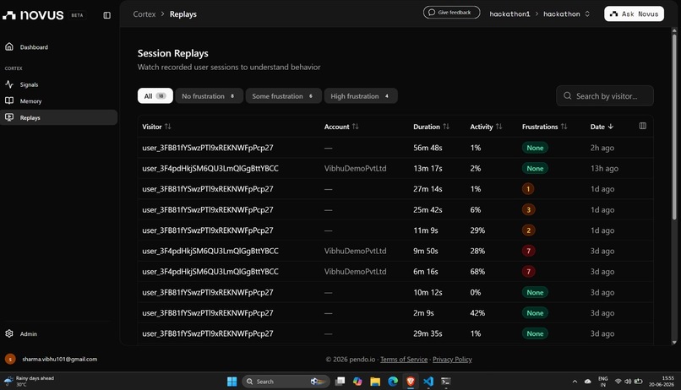681x390 pixels.
Task: Click the volume icon in system tray
Action: point(628,382)
